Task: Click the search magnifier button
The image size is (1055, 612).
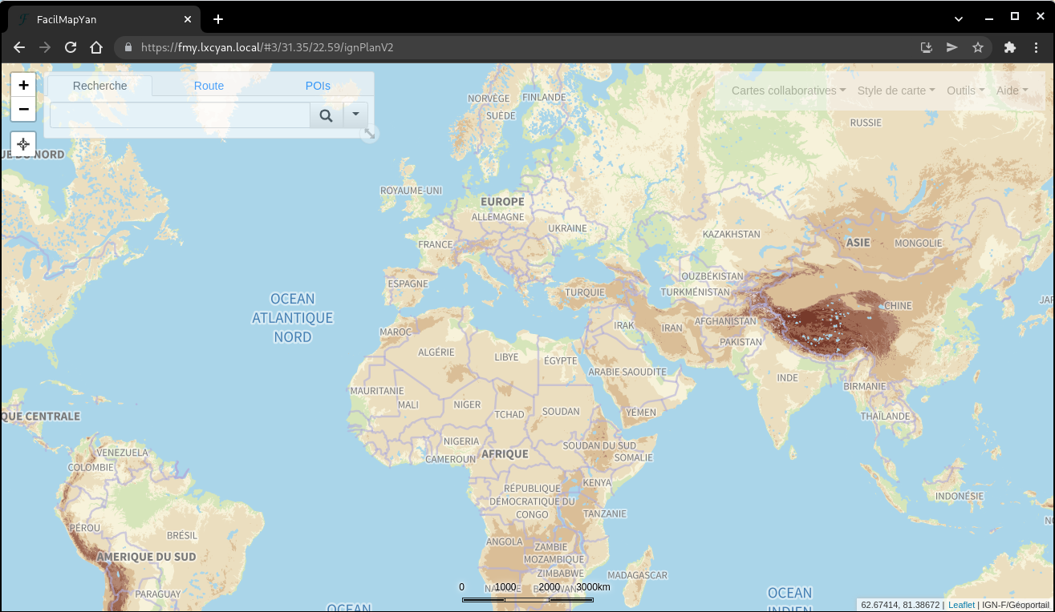Action: coord(326,115)
